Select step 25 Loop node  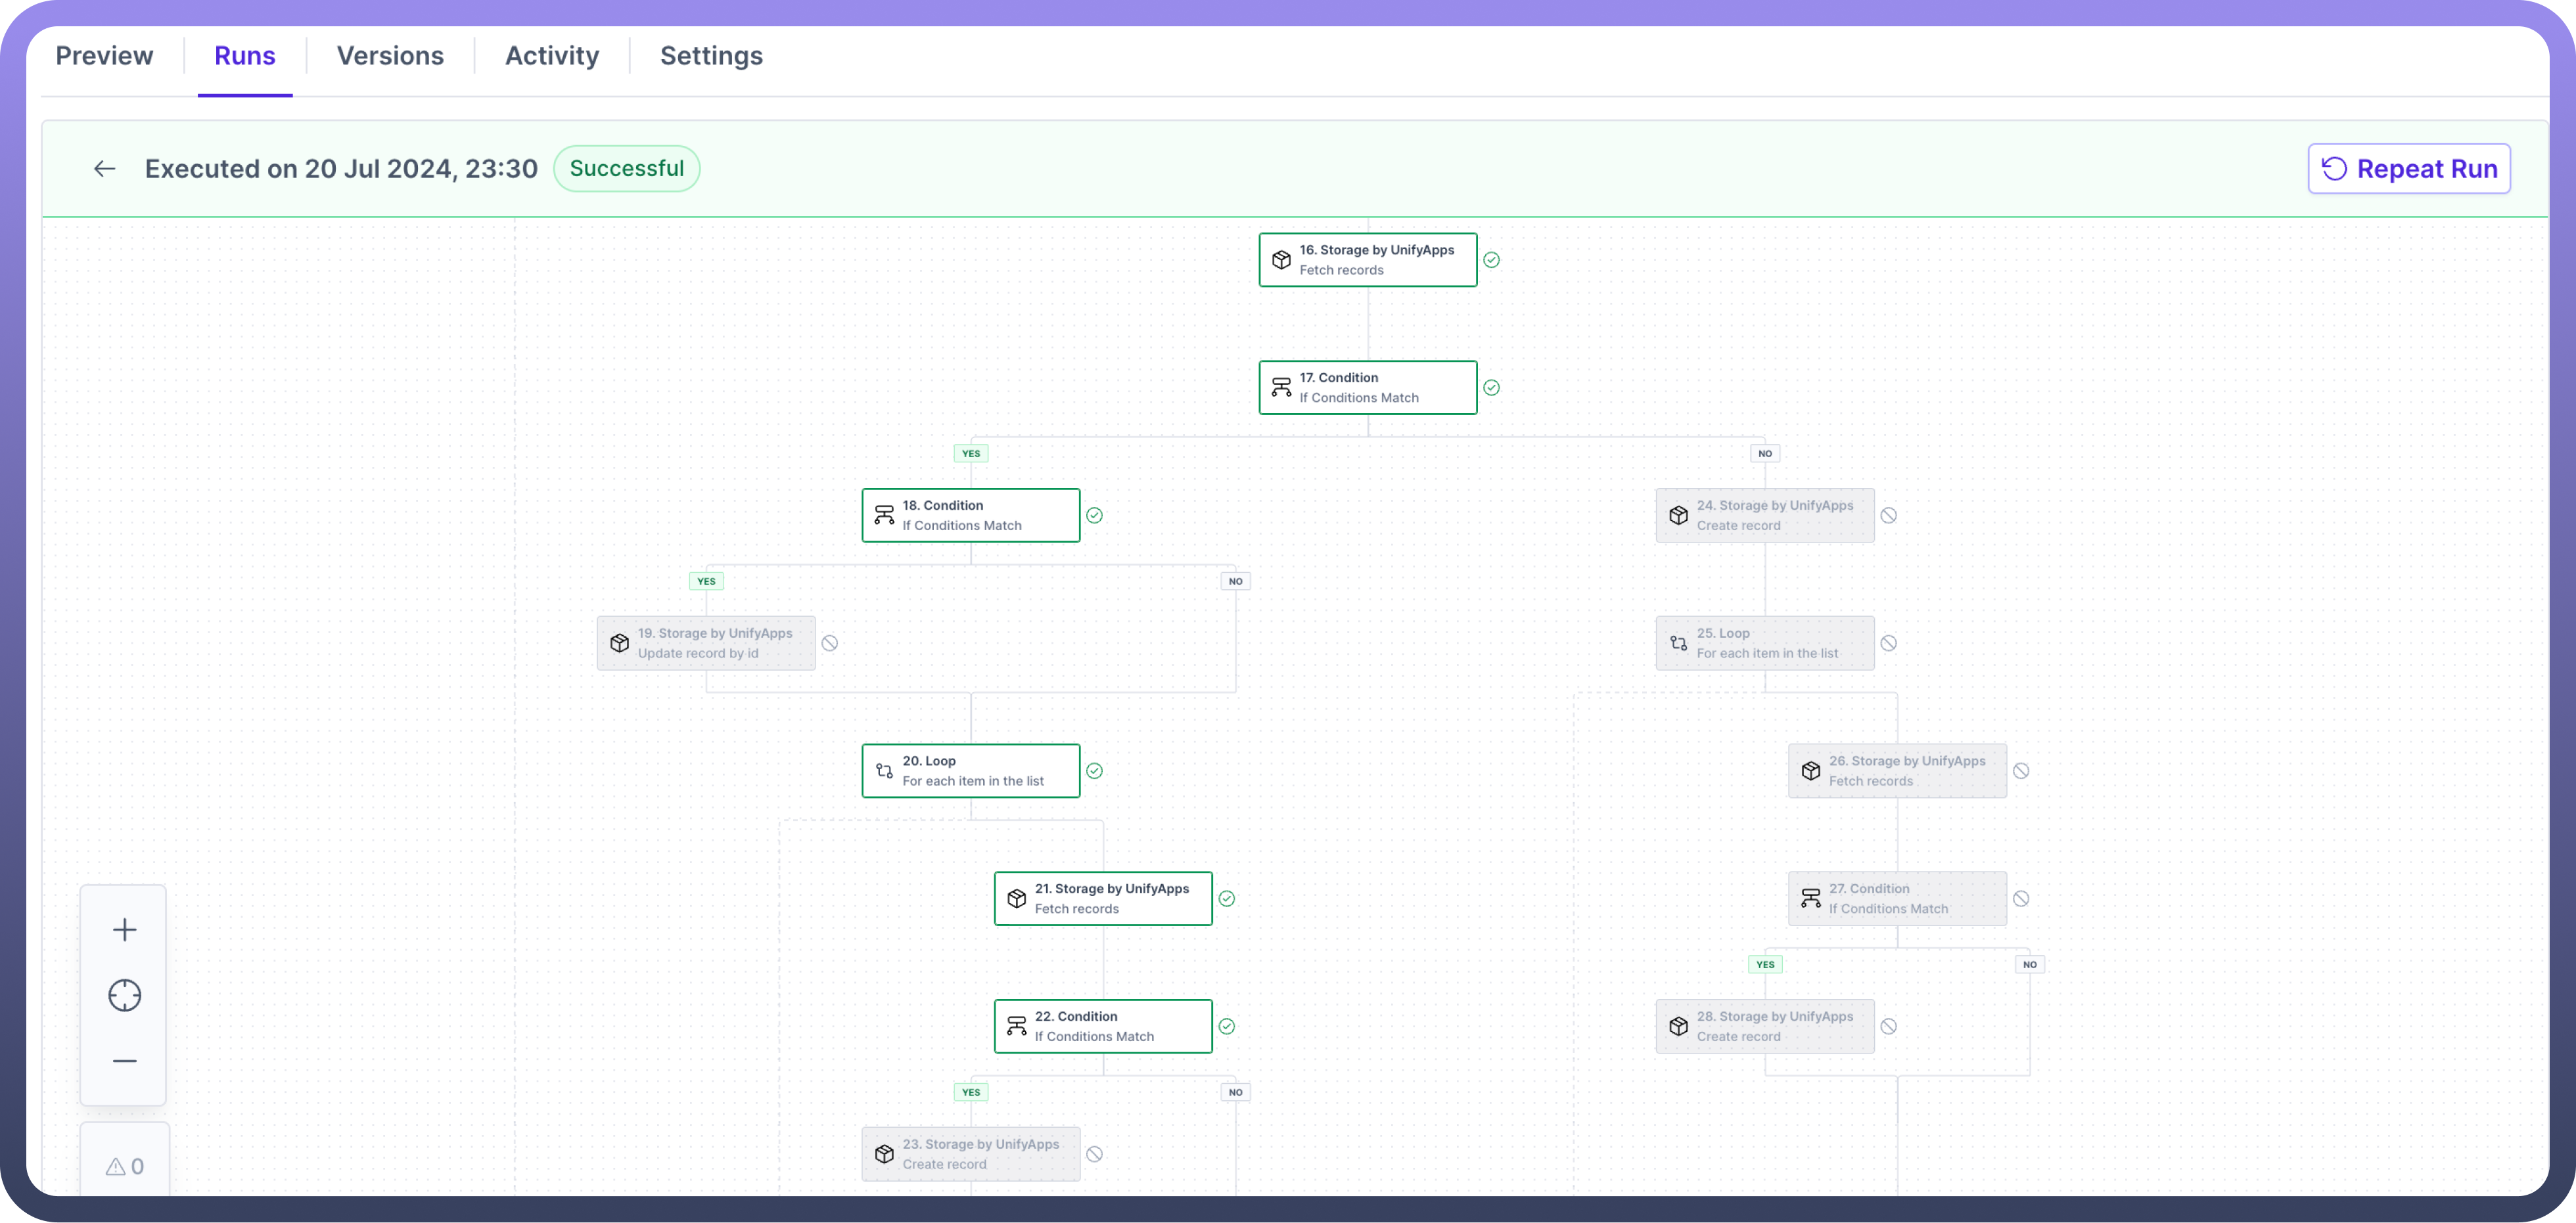1764,644
